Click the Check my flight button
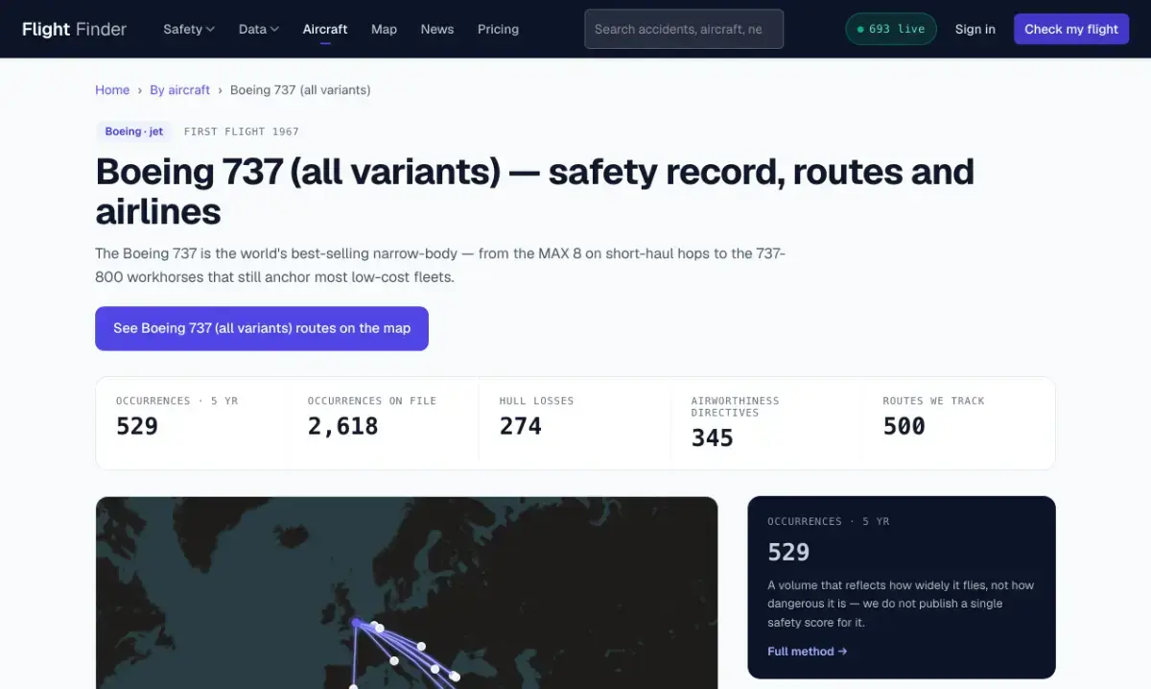The image size is (1151, 689). 1071,29
